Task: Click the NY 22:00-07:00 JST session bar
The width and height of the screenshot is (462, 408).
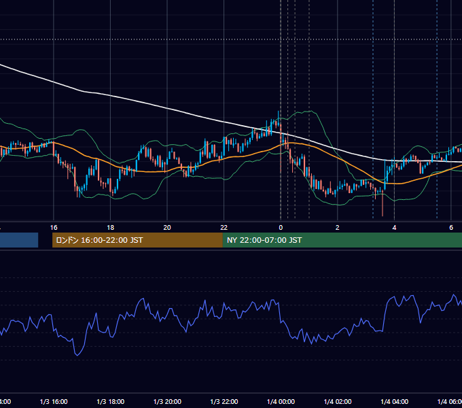Action: [342, 240]
